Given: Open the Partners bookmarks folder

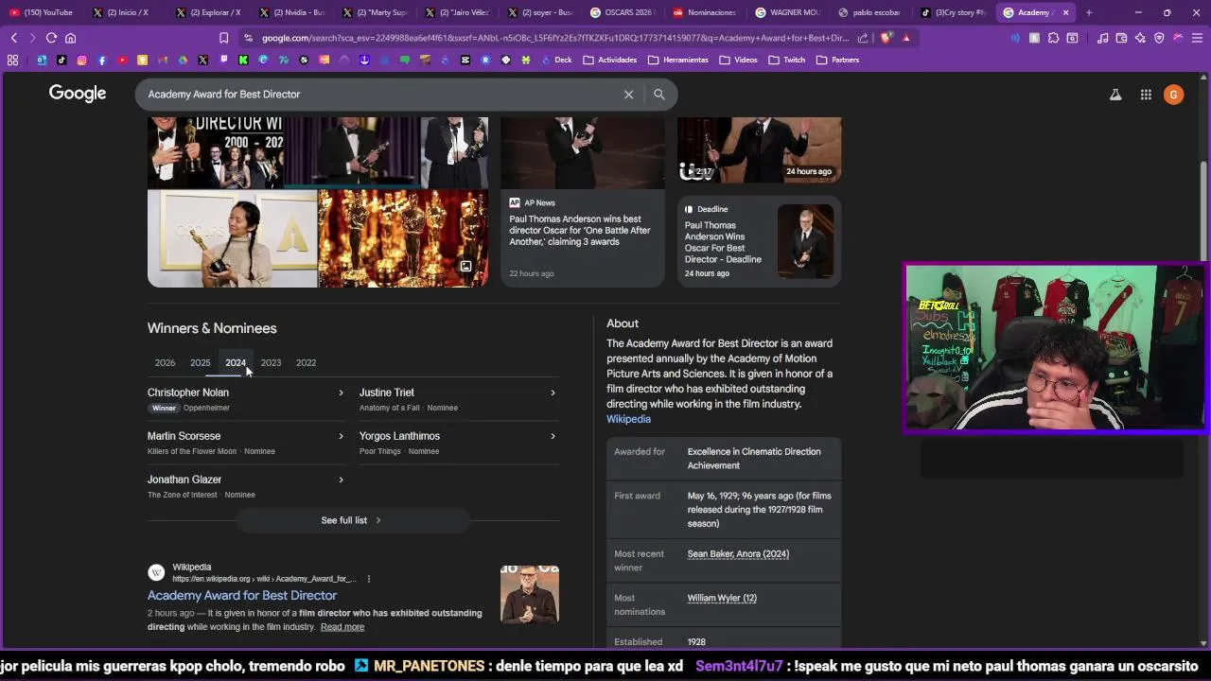Looking at the screenshot, I should [838, 60].
